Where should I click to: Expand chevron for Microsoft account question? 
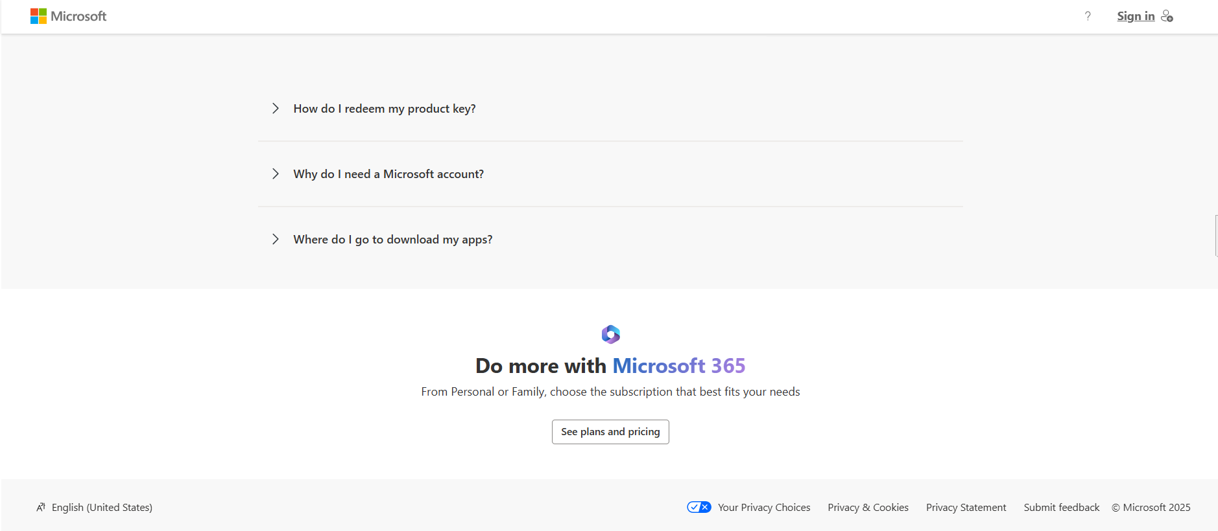pos(276,174)
